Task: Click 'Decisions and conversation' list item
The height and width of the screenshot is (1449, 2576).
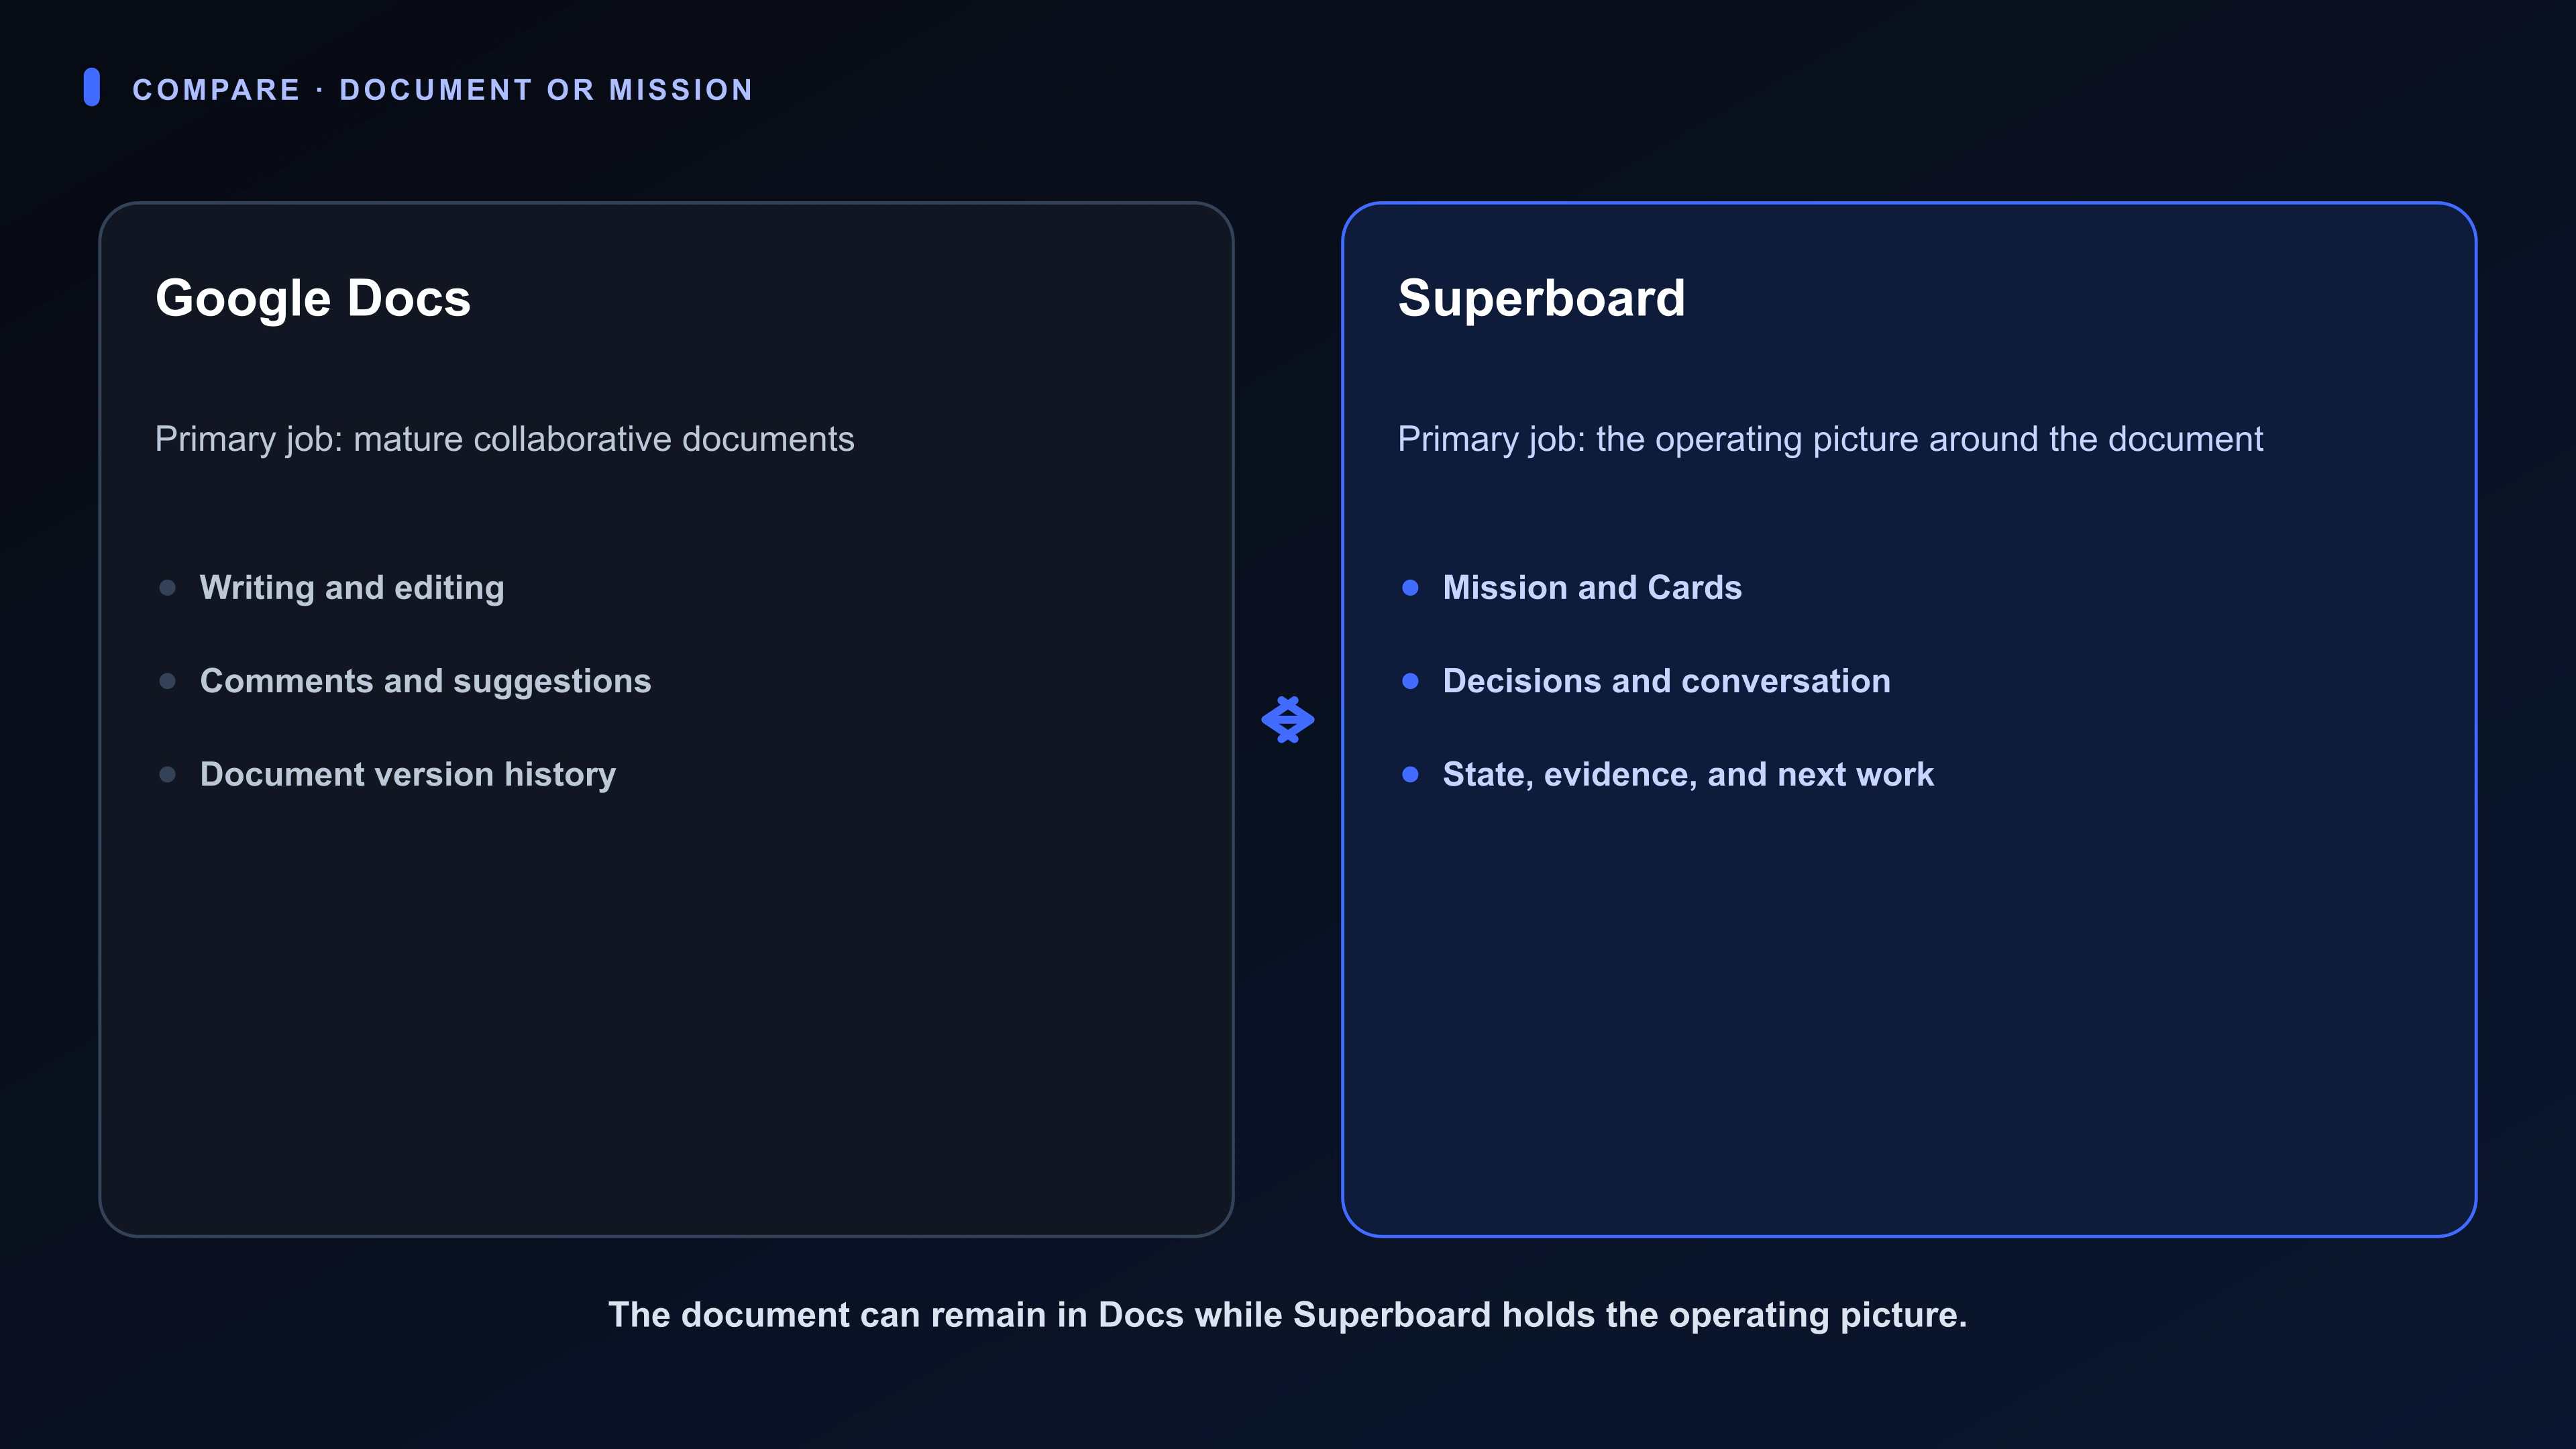Action: click(1666, 681)
